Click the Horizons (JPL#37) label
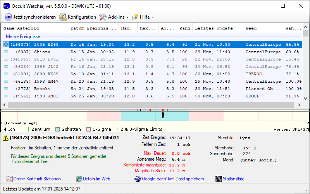Image resolution: width=310 pixels, height=194 pixels. point(291,130)
